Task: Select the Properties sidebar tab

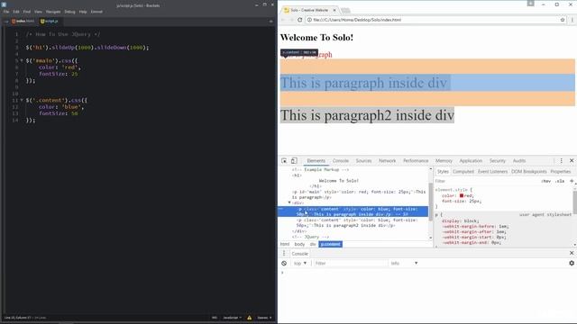Action: (561, 172)
